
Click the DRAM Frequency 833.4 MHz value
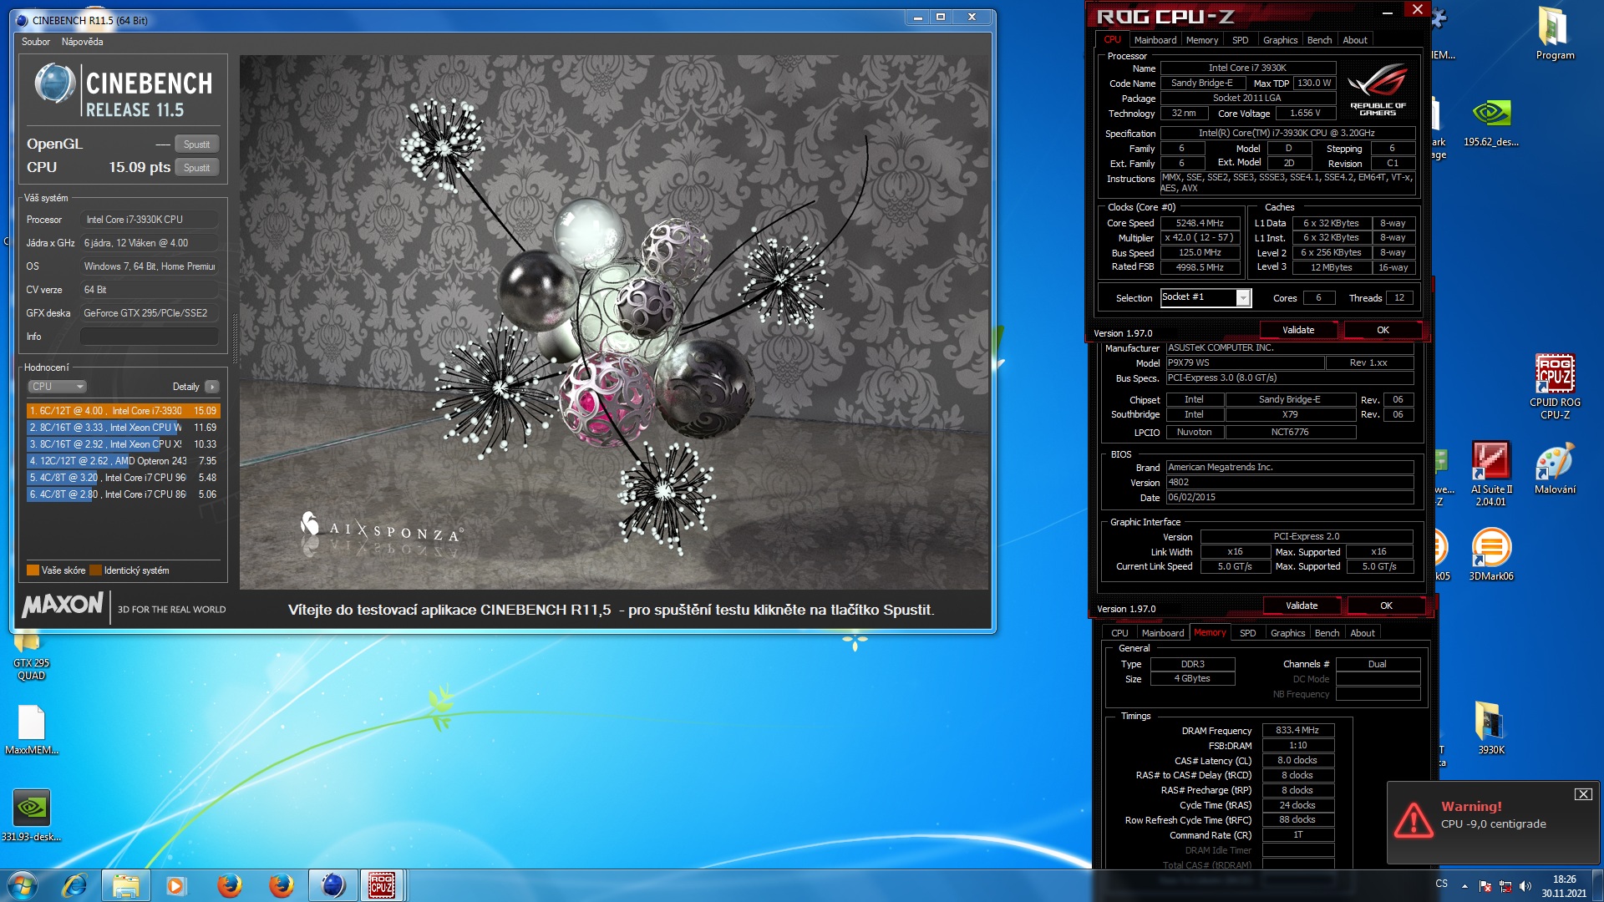coord(1297,731)
